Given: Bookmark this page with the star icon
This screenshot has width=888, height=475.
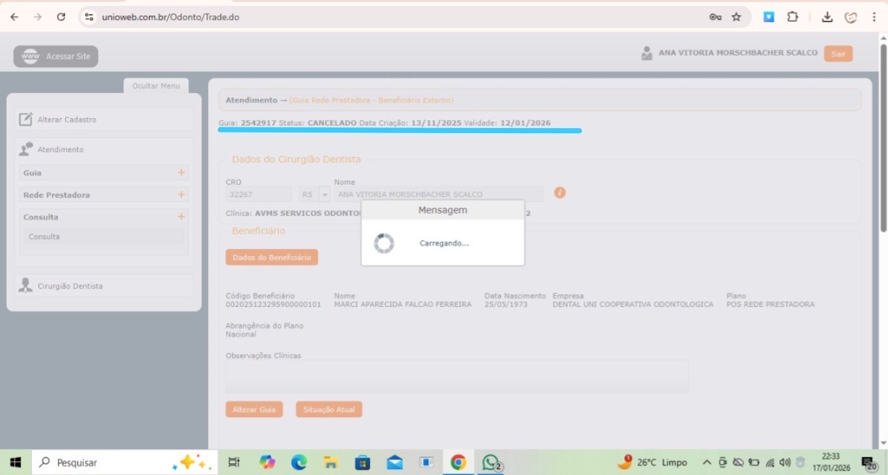Looking at the screenshot, I should [x=737, y=17].
